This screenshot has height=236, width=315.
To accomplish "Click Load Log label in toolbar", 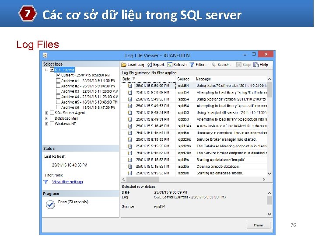I will 136,65.
